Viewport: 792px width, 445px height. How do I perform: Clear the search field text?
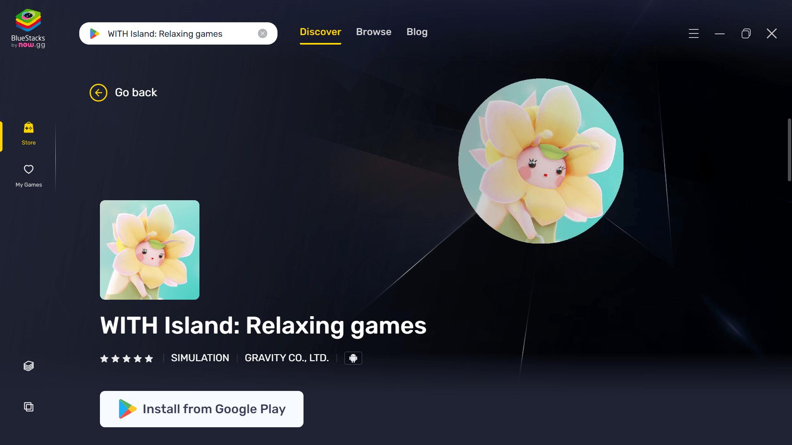(263, 33)
